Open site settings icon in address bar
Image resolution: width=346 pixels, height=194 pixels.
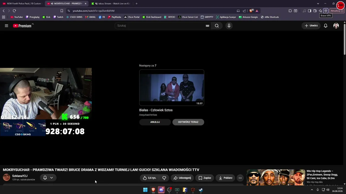point(69,11)
